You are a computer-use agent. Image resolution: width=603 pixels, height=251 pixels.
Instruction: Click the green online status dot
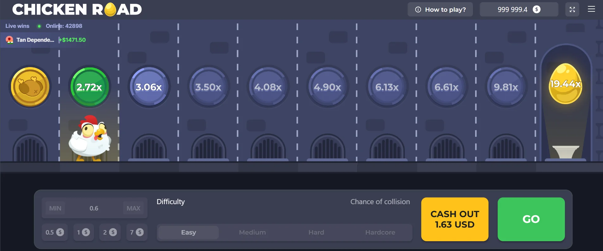(39, 26)
